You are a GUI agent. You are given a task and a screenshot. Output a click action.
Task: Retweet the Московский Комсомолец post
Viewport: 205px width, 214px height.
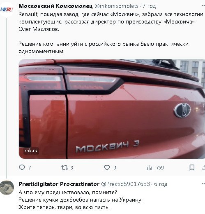(x=64, y=167)
